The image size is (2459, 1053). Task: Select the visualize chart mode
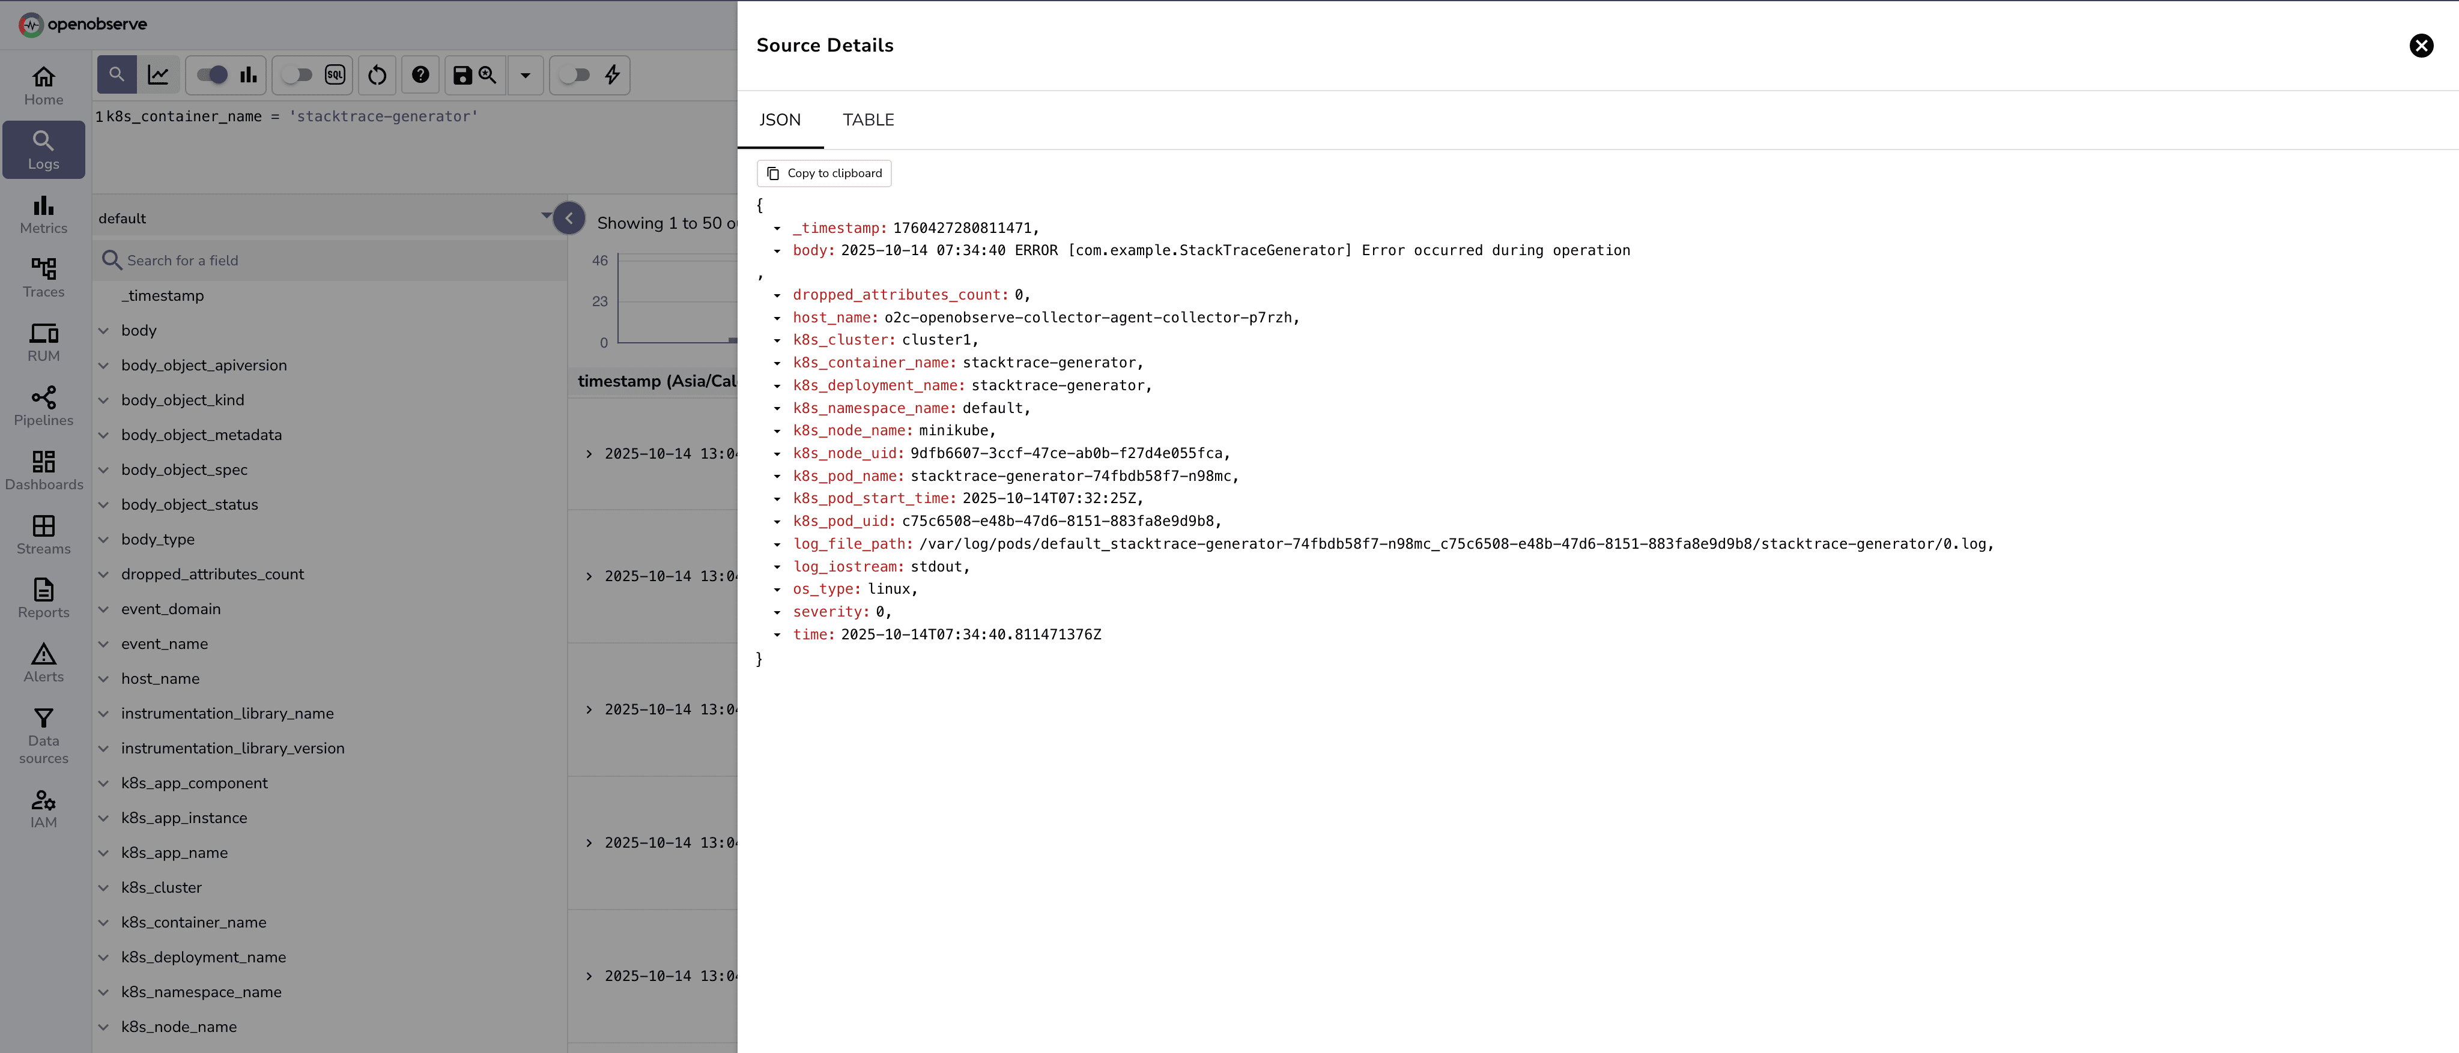(159, 74)
